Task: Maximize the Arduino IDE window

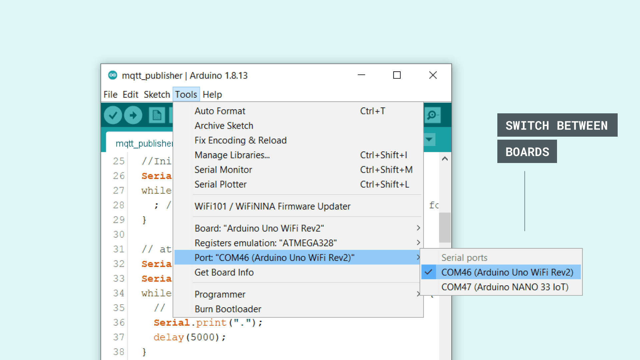Action: [397, 75]
